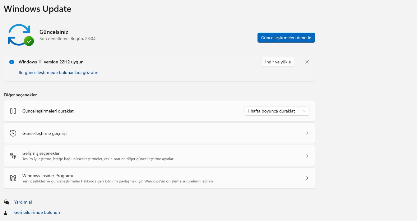Open the Yardım al link
Screen dimensions: 417x221
pyautogui.click(x=23, y=202)
